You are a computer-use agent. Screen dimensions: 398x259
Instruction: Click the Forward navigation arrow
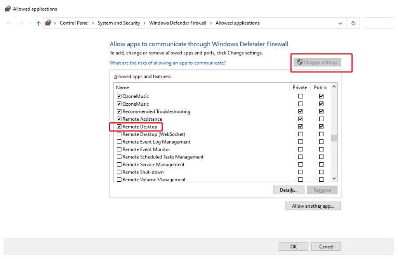click(20, 23)
